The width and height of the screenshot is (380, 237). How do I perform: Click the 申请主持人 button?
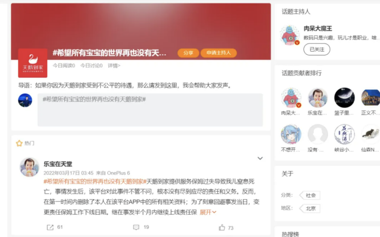tap(218, 53)
